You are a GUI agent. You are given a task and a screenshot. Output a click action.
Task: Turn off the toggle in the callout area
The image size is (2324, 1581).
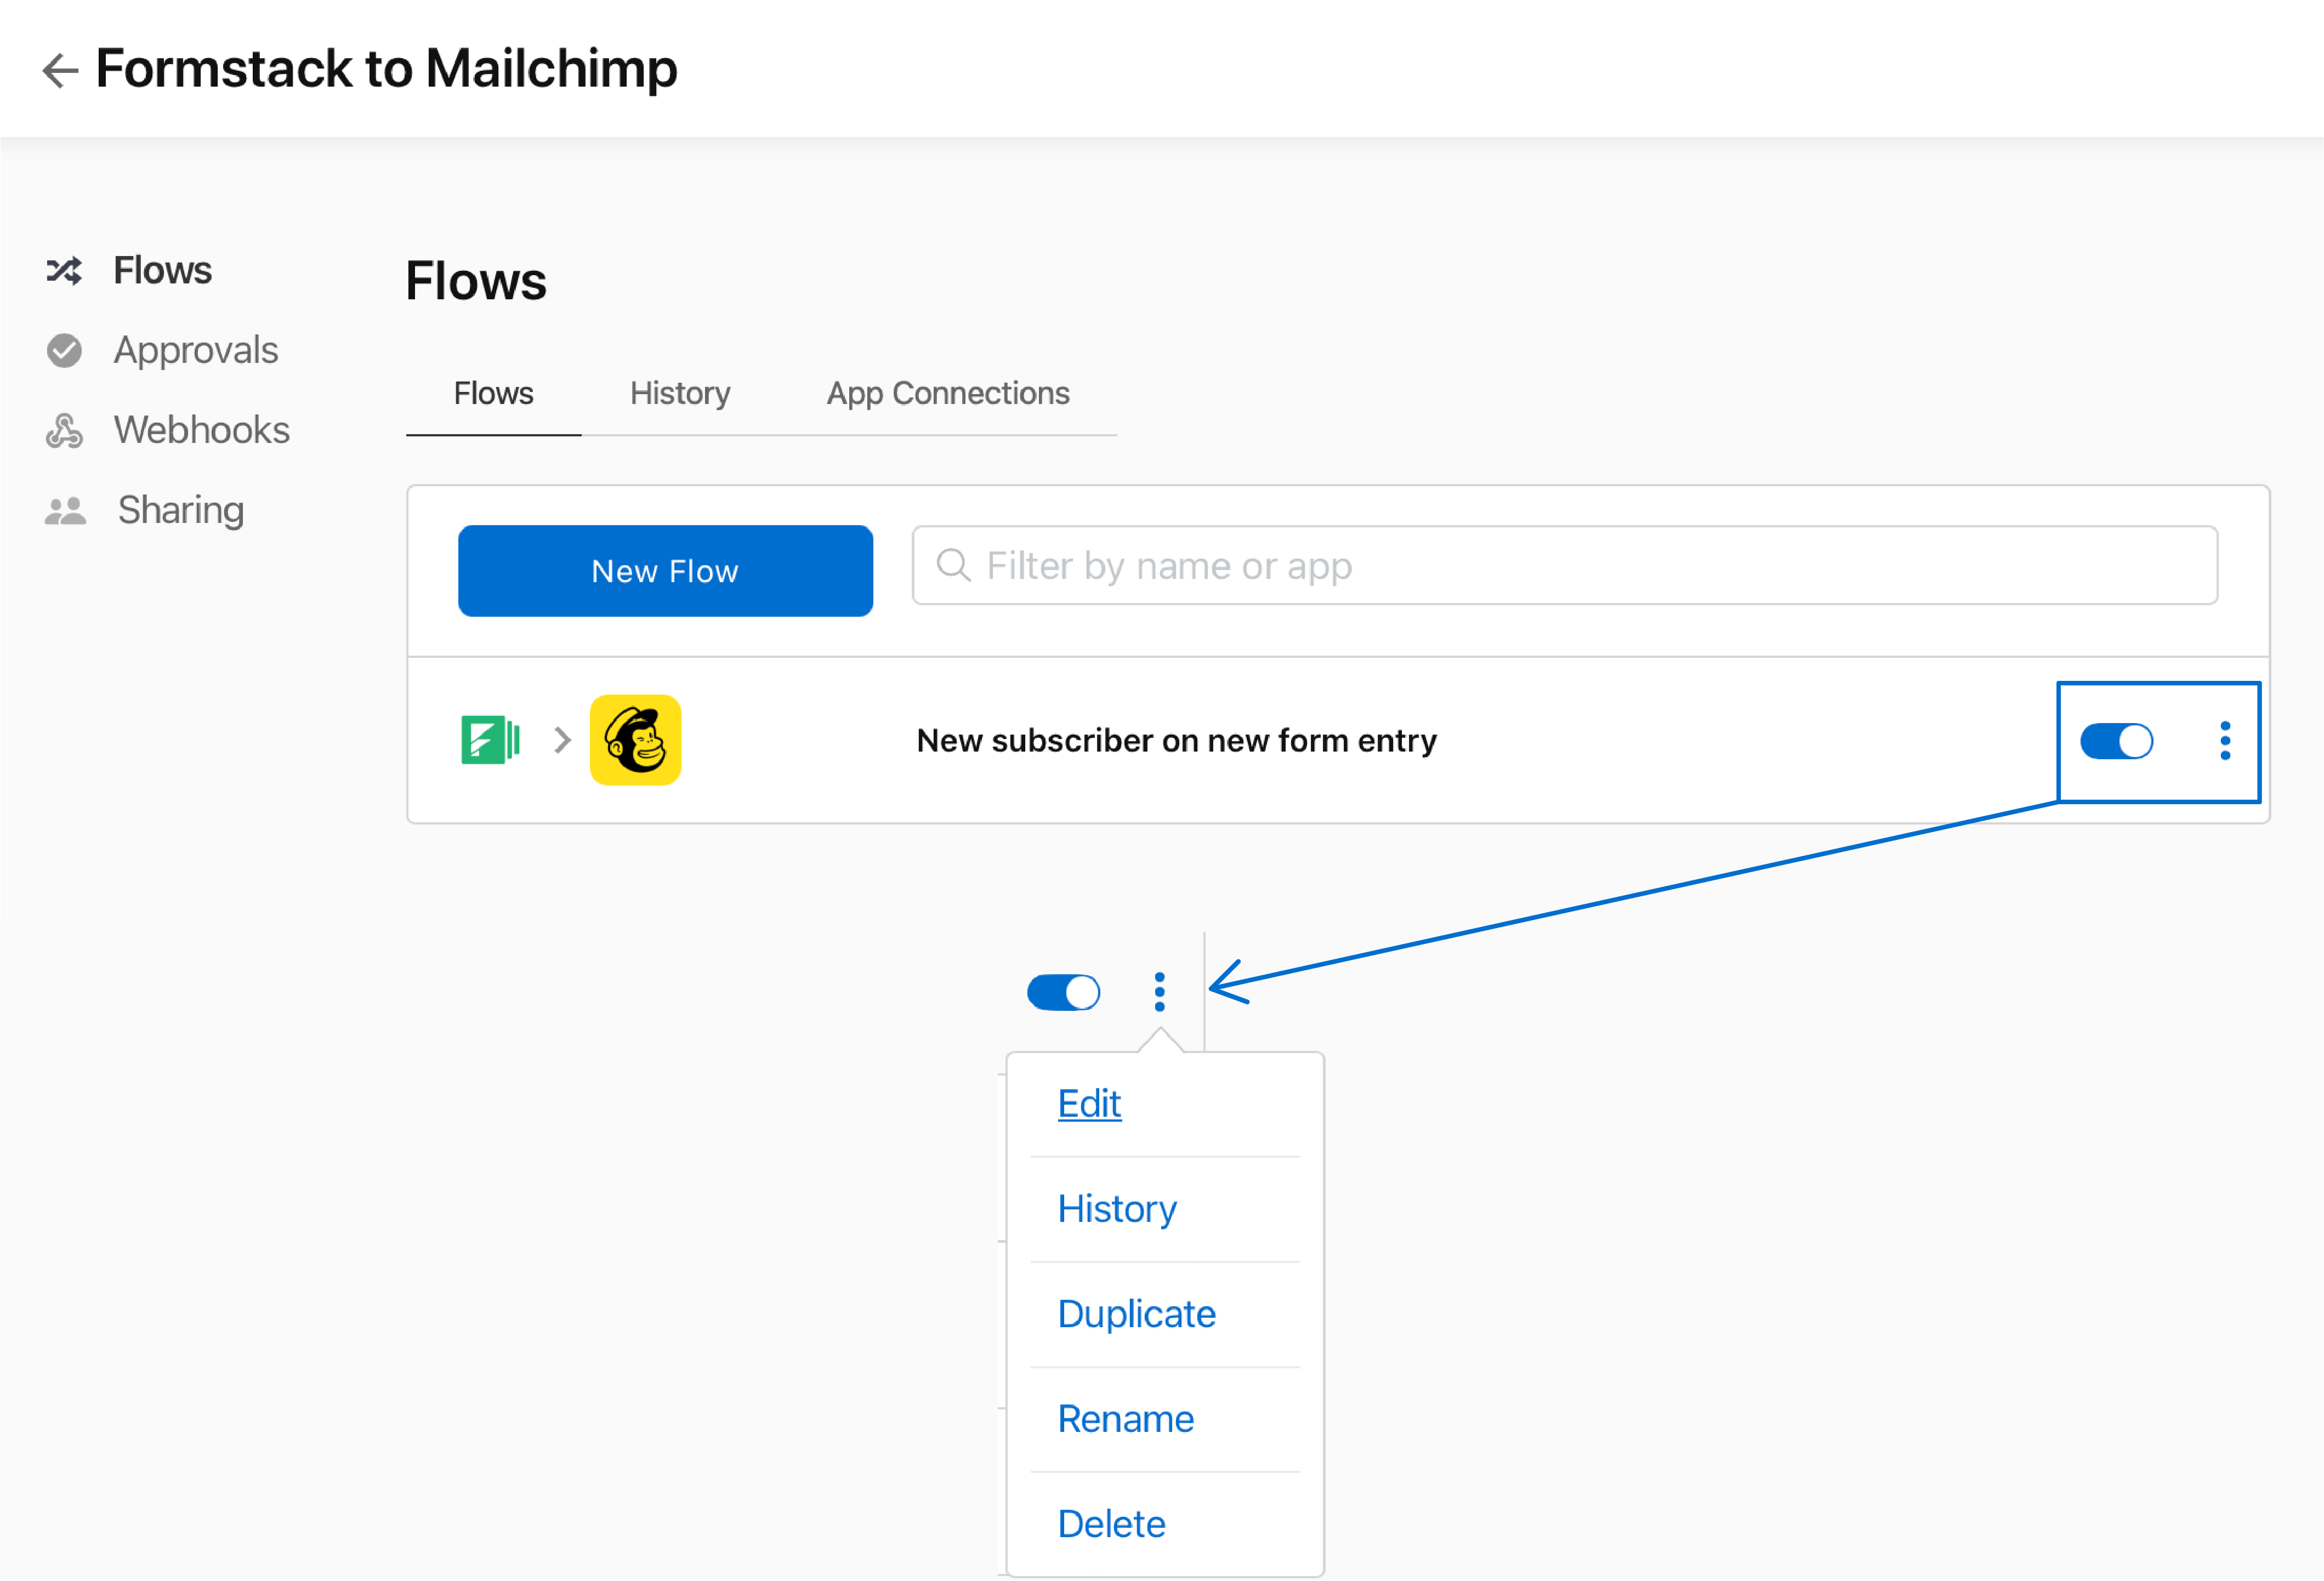[1064, 992]
